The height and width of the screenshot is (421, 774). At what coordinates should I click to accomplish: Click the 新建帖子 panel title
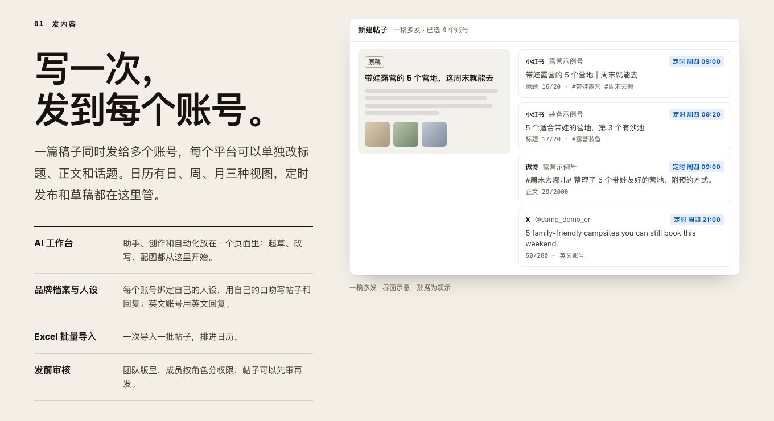(372, 30)
